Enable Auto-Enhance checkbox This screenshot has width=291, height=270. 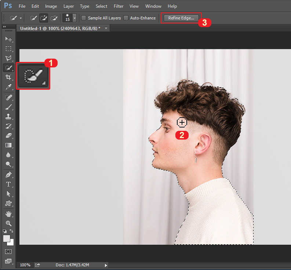(126, 18)
